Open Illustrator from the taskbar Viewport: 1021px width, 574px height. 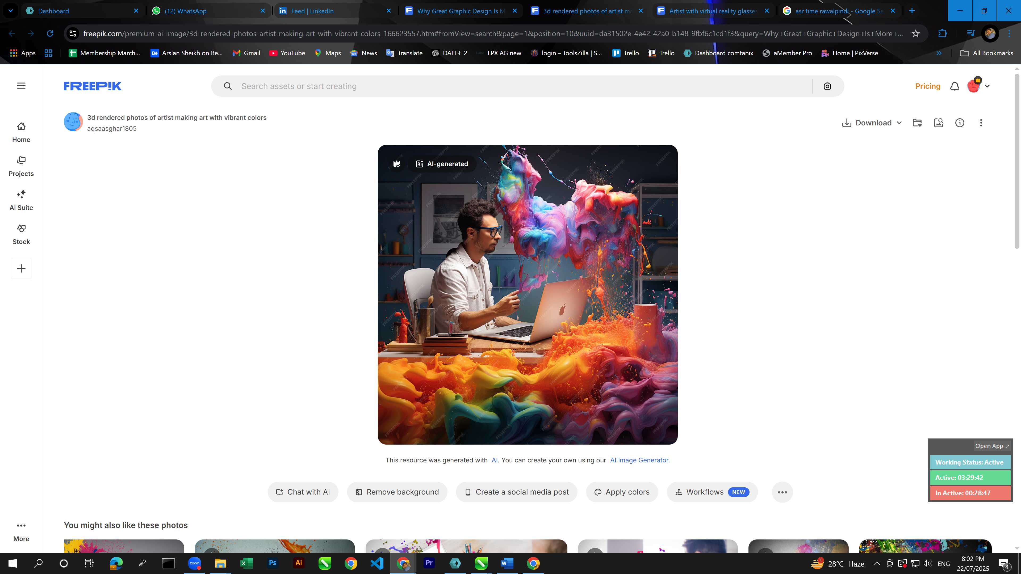click(299, 563)
